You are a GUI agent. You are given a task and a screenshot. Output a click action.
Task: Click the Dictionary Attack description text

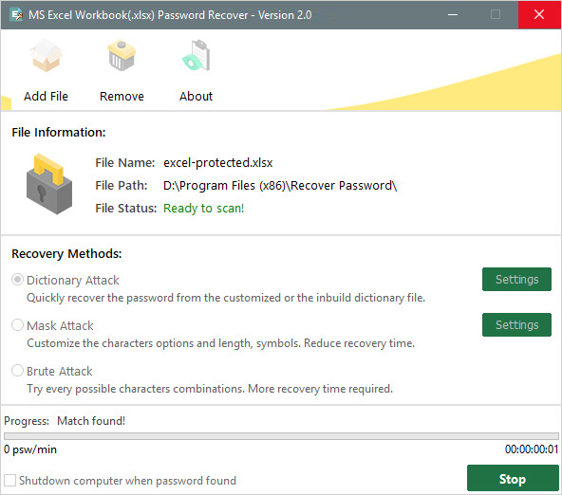[x=226, y=298]
